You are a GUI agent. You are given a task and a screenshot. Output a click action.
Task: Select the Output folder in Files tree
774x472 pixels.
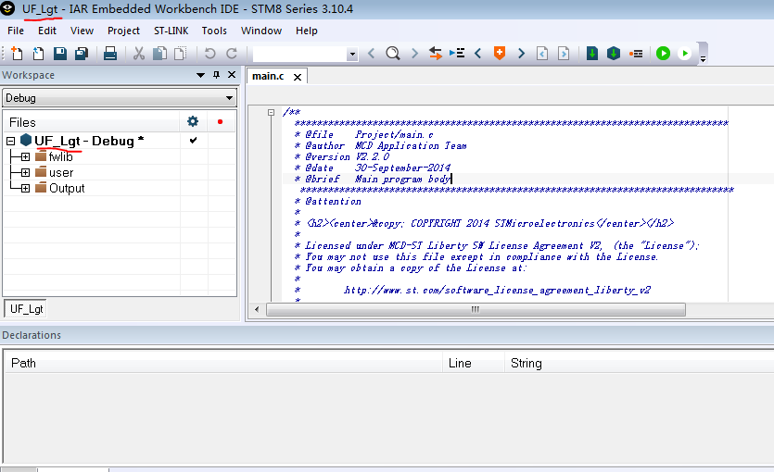(67, 188)
